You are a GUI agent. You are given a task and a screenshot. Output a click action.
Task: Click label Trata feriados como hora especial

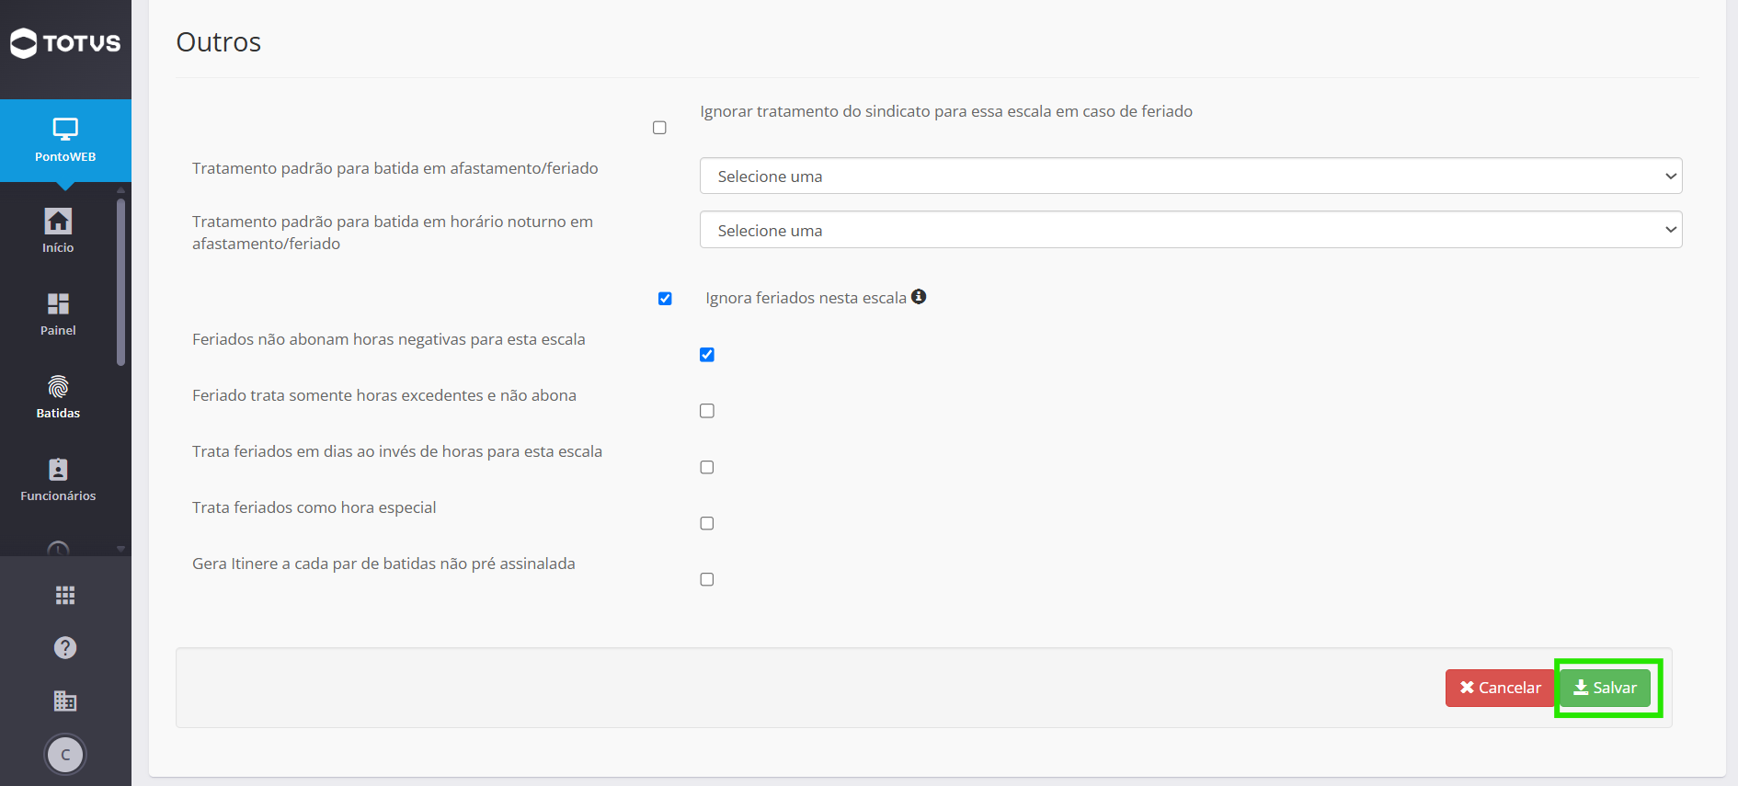314,507
